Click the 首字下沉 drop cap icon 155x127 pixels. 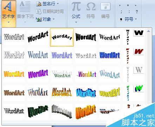click(25, 6)
